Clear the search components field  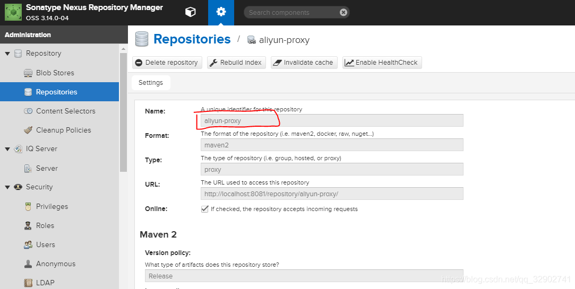point(343,12)
